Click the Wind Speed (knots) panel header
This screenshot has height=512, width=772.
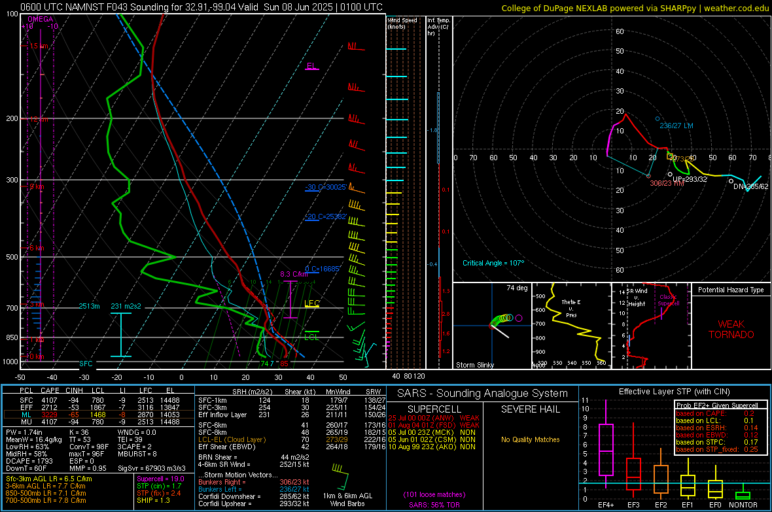click(x=402, y=23)
